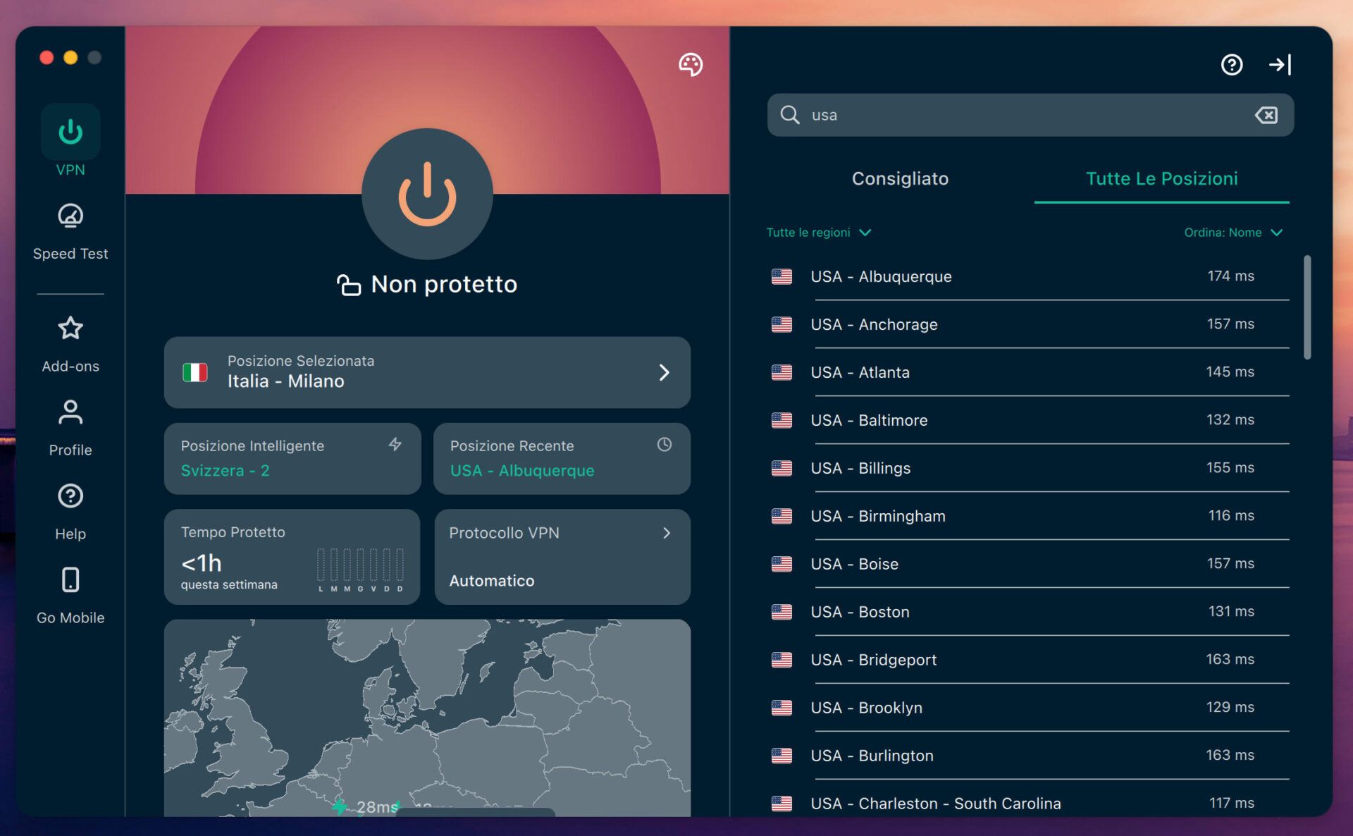Activate the Posizione Intelligente Svizzera - 2 option
The height and width of the screenshot is (836, 1353).
coord(292,459)
